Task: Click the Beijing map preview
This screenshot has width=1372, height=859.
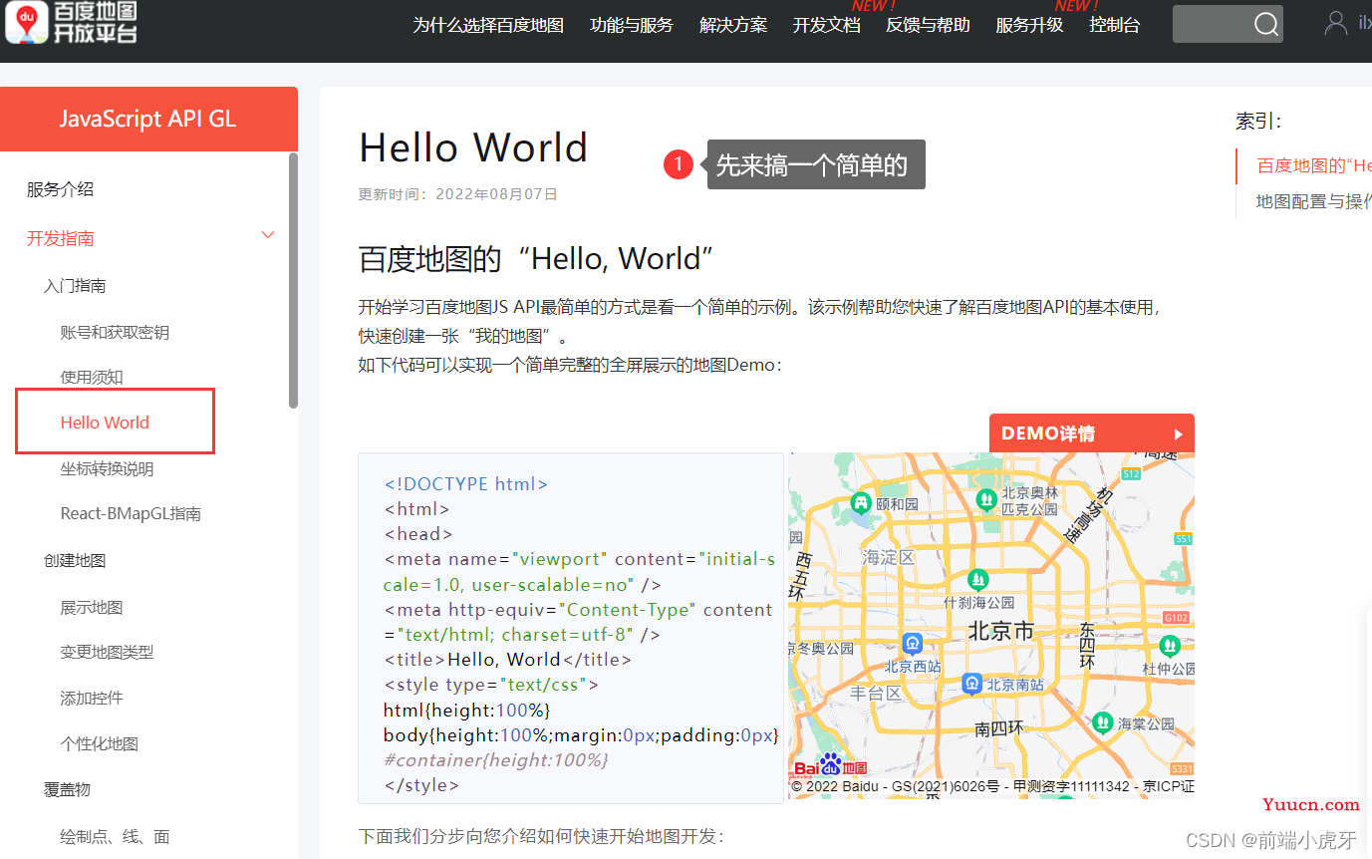Action: tap(991, 626)
